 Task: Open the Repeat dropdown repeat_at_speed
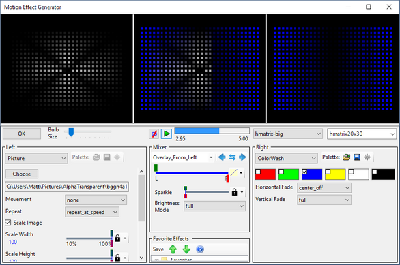point(92,212)
